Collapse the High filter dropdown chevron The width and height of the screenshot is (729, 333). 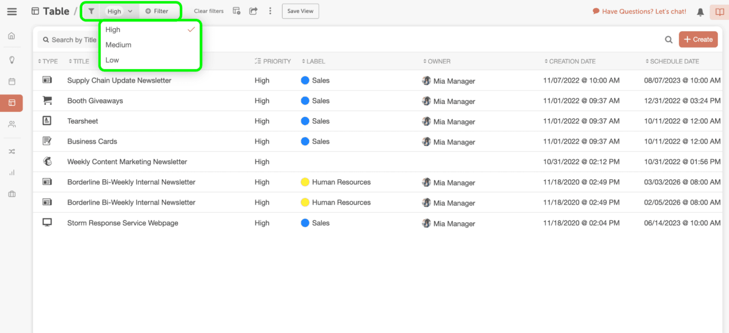pos(130,11)
